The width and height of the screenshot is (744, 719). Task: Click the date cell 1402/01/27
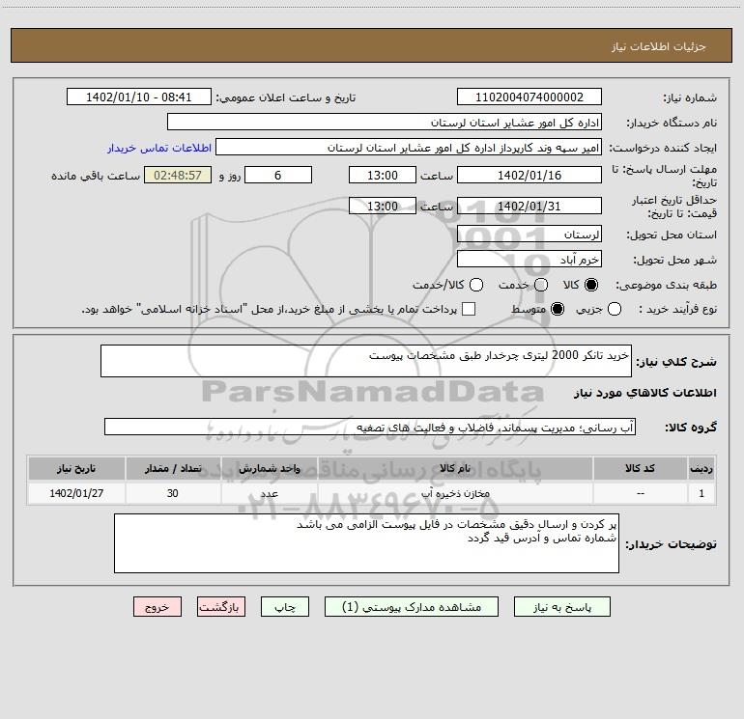pos(76,493)
